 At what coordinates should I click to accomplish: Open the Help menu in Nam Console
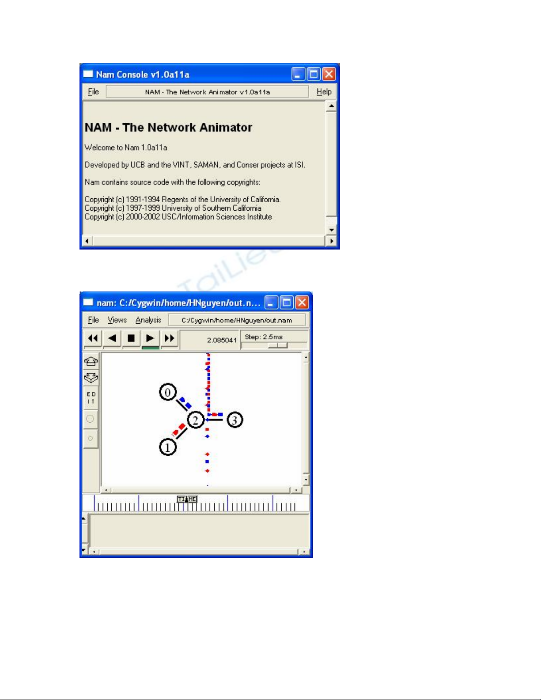[x=324, y=92]
